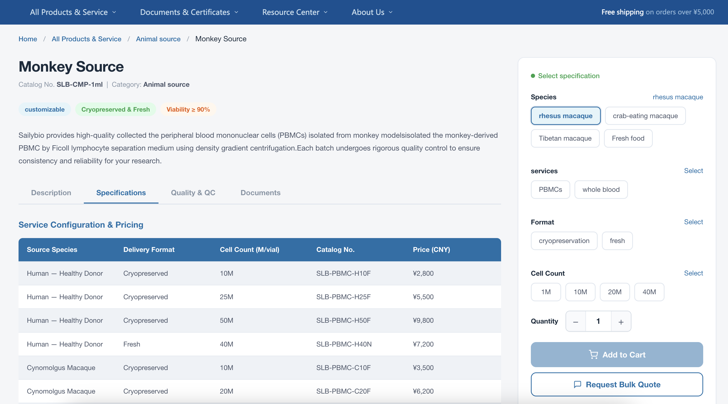Expand the Documents & Certificates menu

click(189, 12)
